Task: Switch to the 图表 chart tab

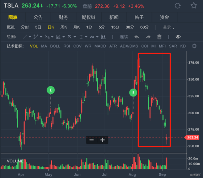Action: point(13,17)
